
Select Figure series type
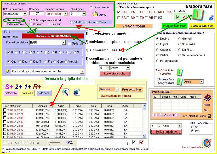point(157,44)
